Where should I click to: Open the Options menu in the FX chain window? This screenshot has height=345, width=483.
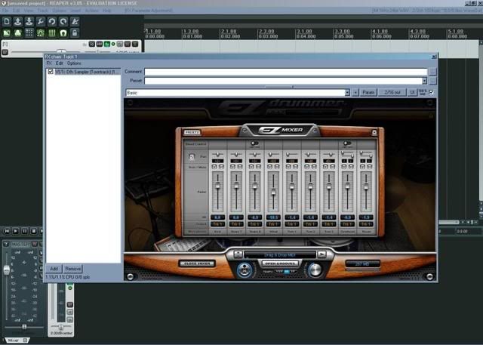tap(74, 63)
